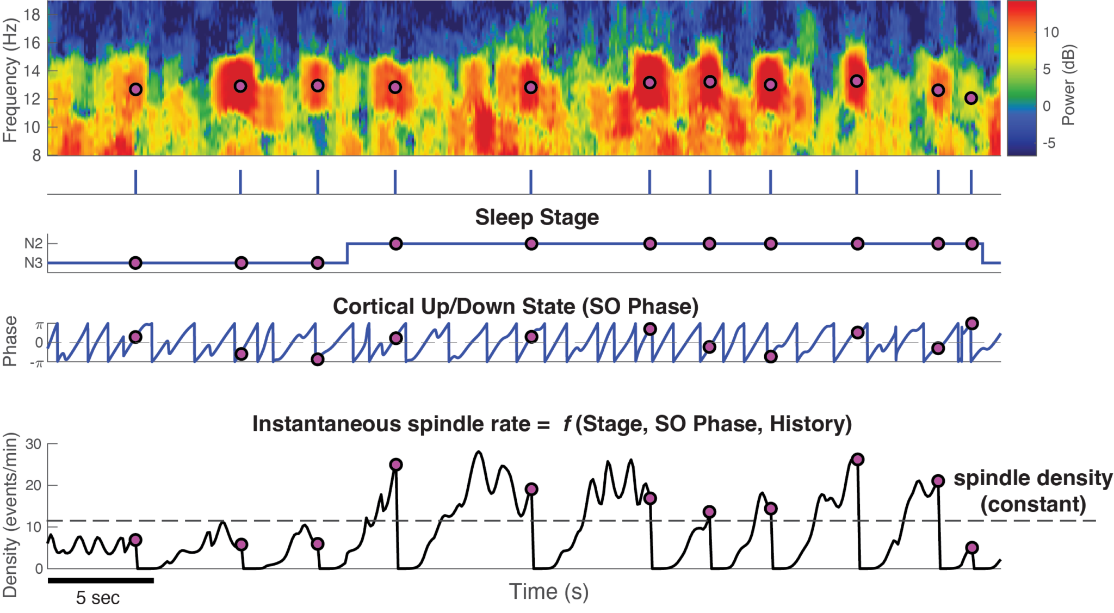
Task: Click the '5 sec' scale label
Action: 97,598
